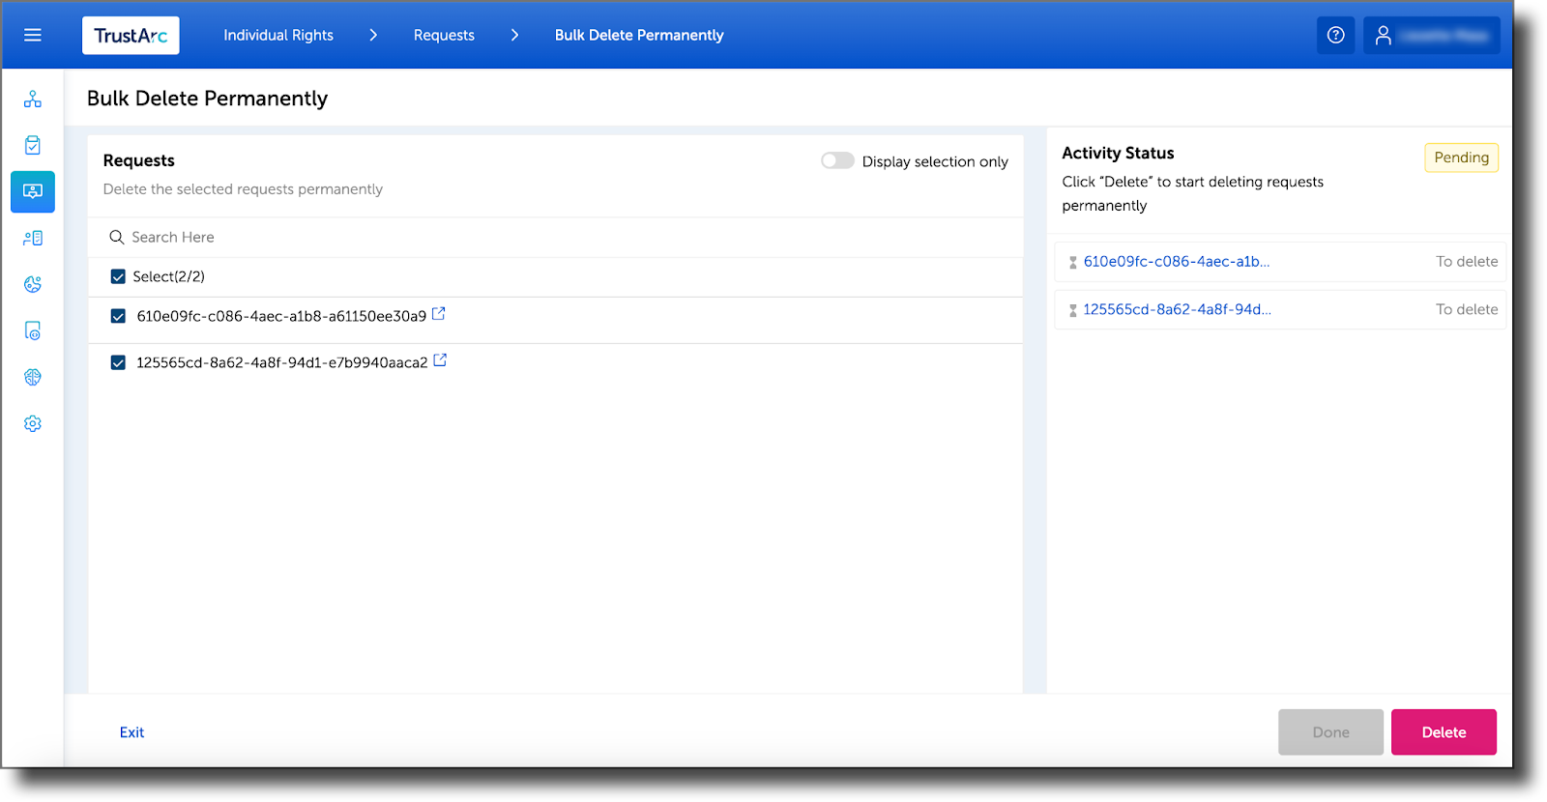
Task: Click the search magnifier icon
Action: 117,237
